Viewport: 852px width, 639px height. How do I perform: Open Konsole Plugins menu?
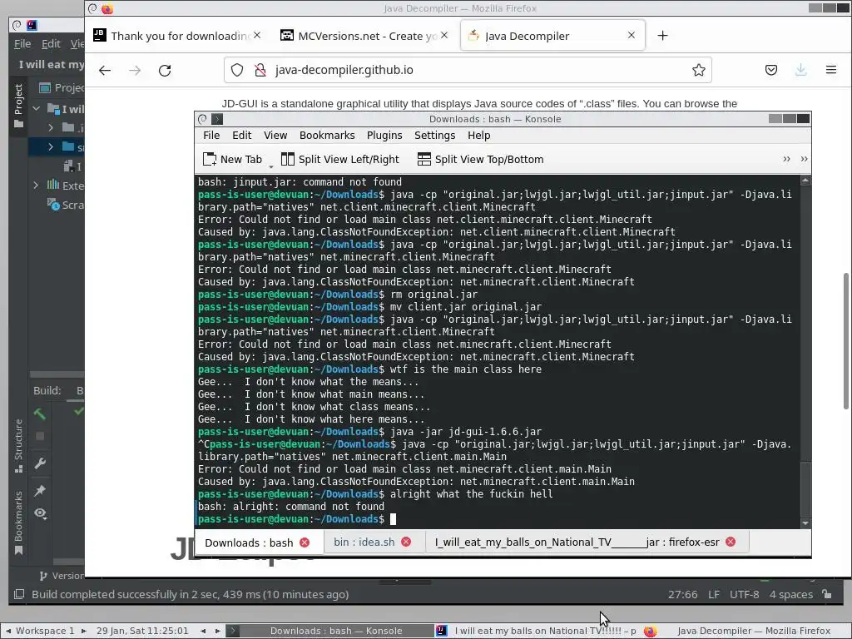[384, 136]
